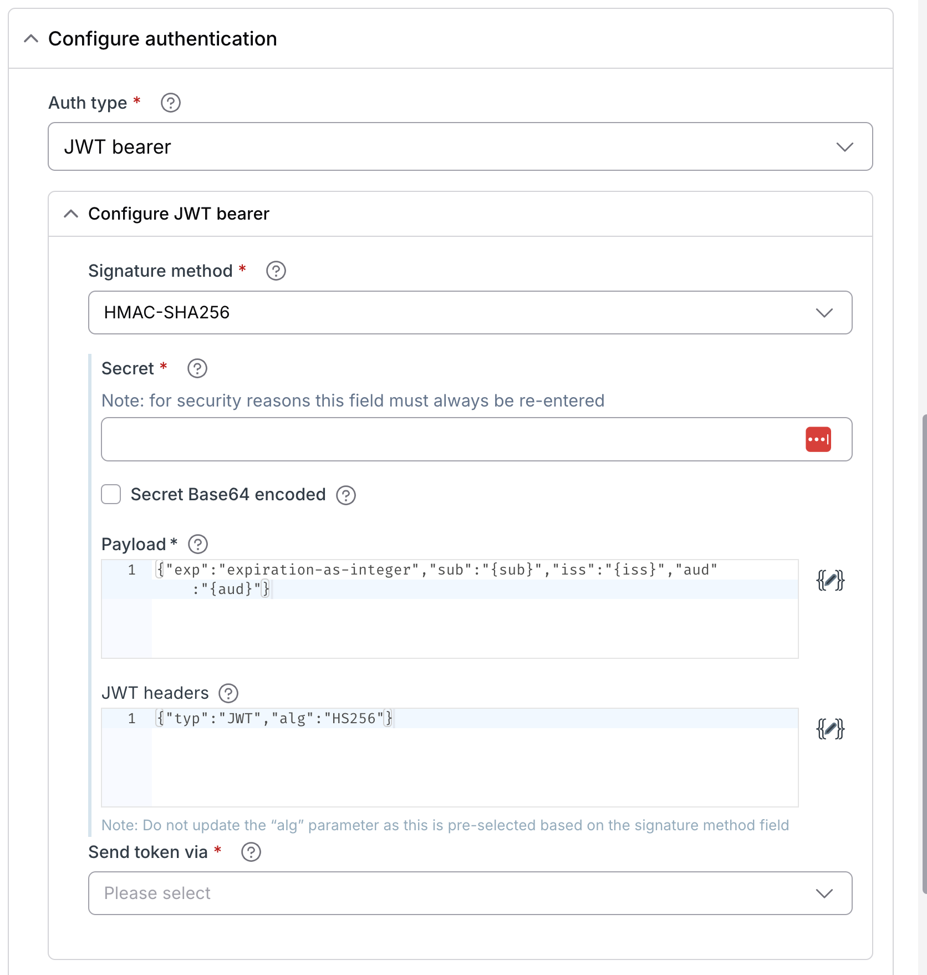Open the Auth type help tooltip
Image resolution: width=927 pixels, height=975 pixels.
[x=170, y=102]
